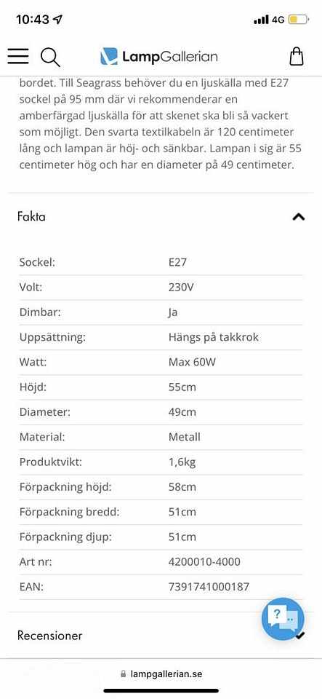
Task: Go to LampGallerian logo homepage
Action: point(158,57)
